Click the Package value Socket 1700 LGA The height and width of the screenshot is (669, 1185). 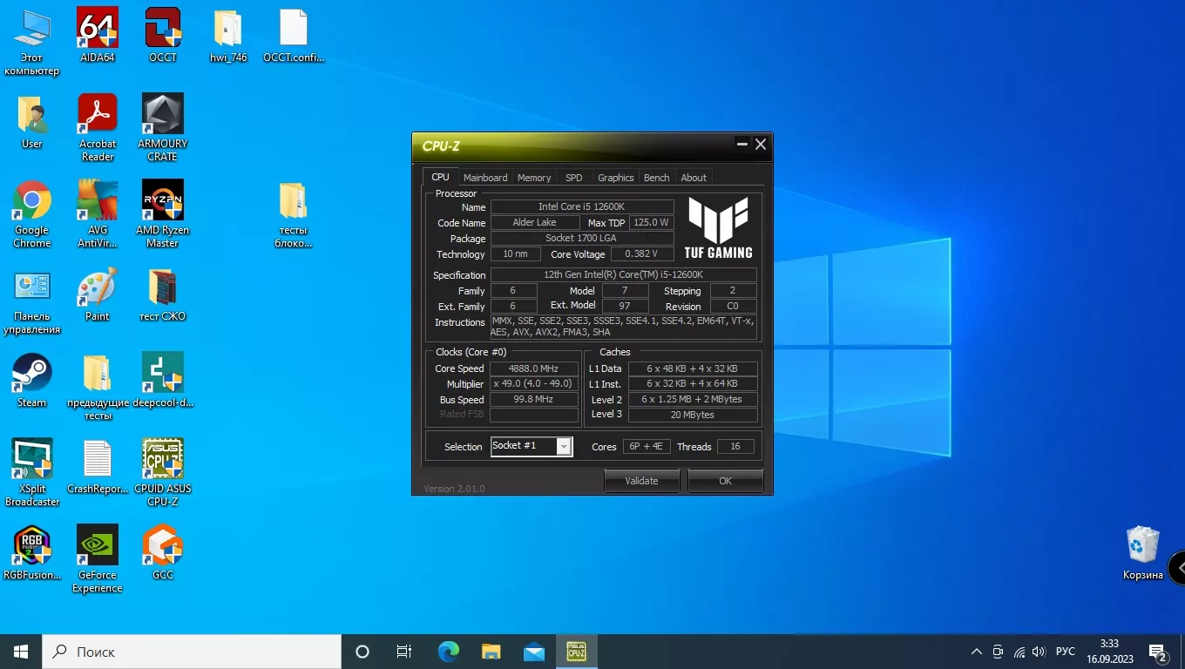pyautogui.click(x=582, y=239)
